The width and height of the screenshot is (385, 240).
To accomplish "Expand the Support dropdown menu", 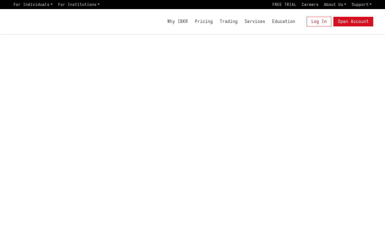I will 361,5.
